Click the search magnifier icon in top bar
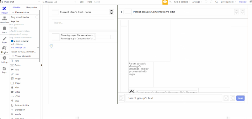This screenshot has height=119, width=252. point(217,2)
